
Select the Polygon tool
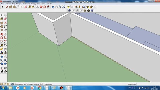coord(2,30)
